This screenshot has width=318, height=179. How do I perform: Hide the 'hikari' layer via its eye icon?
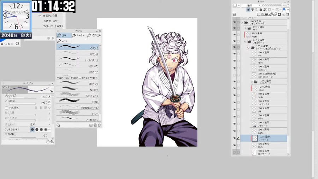(x=234, y=88)
